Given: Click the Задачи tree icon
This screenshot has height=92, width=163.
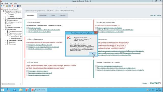Looking at the screenshot, I should tap(6, 26).
